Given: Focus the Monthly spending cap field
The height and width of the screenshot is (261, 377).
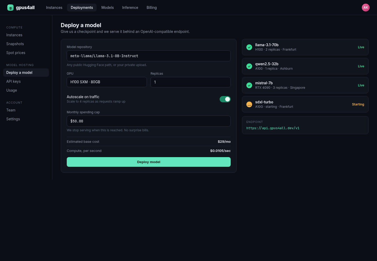Looking at the screenshot, I should click(x=149, y=121).
